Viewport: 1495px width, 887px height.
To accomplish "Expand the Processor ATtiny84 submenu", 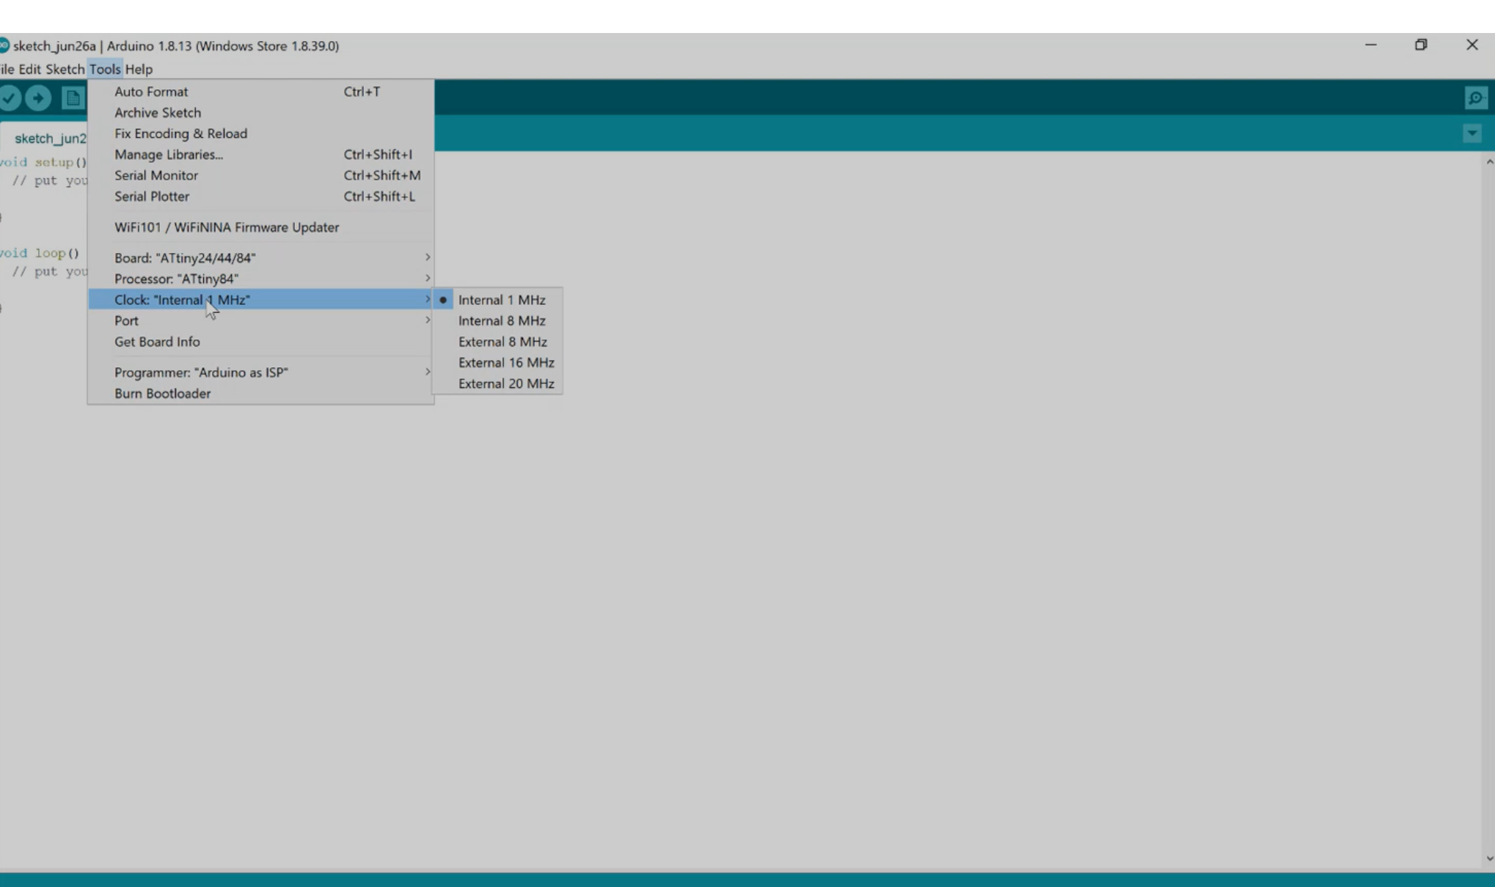I will (x=176, y=279).
